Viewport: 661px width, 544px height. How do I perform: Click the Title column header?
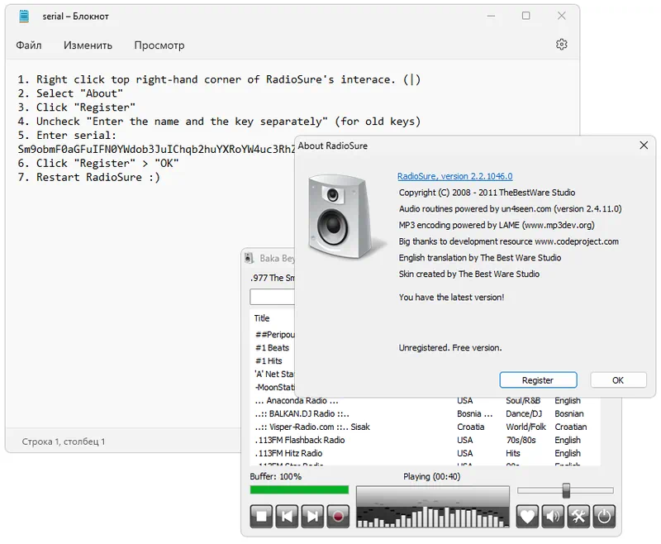pyautogui.click(x=262, y=318)
